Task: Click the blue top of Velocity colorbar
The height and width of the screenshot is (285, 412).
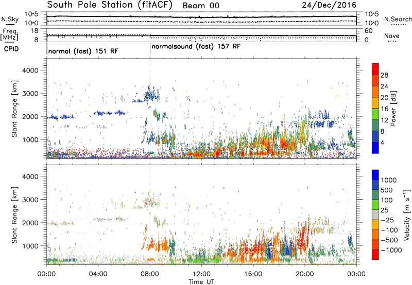Action: (375, 175)
